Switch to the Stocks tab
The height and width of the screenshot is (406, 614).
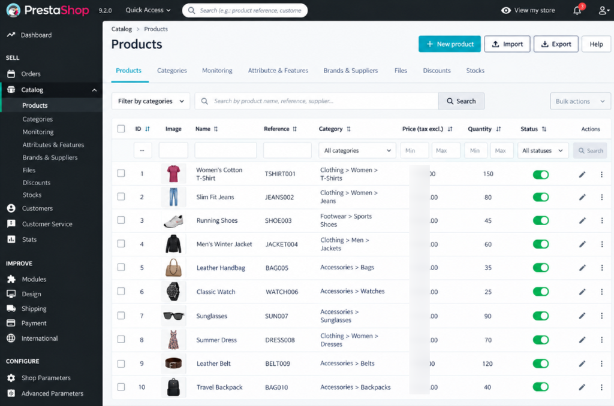pyautogui.click(x=475, y=71)
